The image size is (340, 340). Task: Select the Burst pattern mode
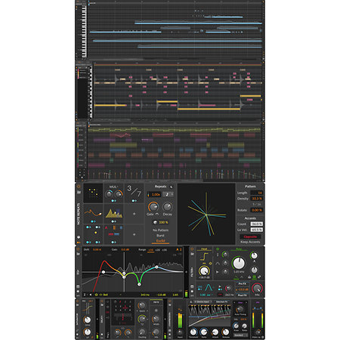pos(160,236)
